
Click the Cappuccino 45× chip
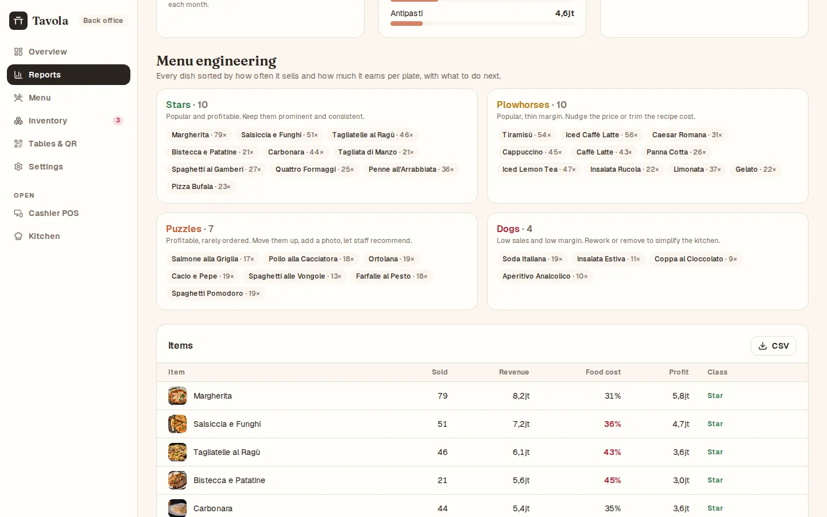pos(532,152)
